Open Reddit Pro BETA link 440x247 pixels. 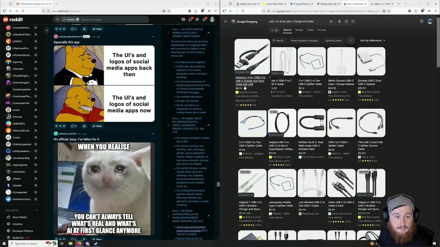pos(18,238)
